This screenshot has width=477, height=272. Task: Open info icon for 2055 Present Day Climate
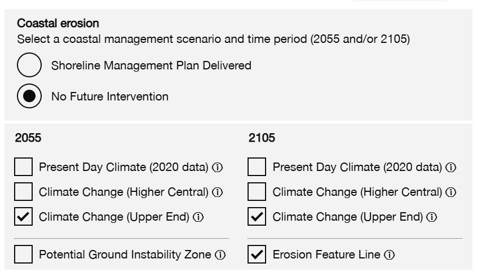[x=218, y=168]
